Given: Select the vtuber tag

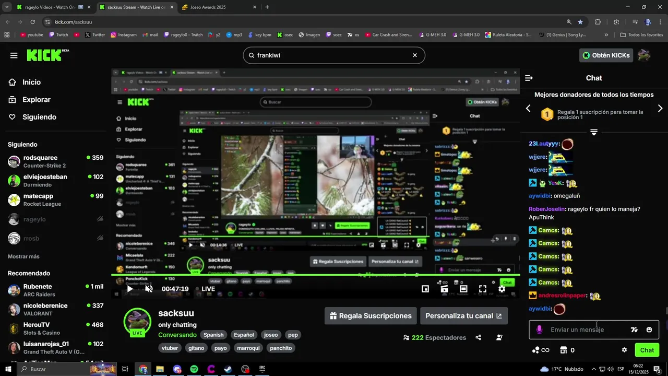Looking at the screenshot, I should coord(170,348).
